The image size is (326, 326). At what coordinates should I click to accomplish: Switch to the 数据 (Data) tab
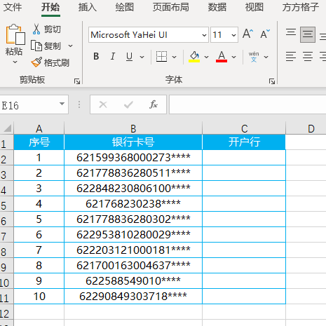(217, 7)
